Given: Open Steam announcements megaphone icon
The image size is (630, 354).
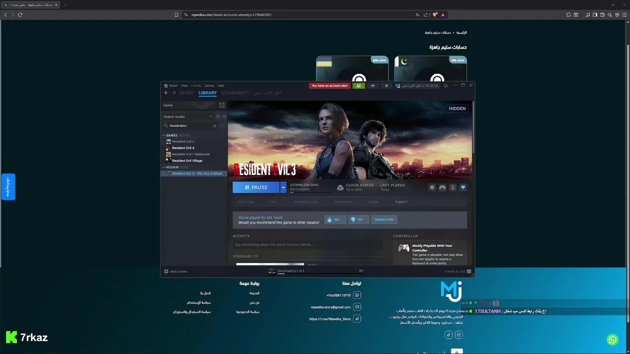Looking at the screenshot, I should 373,86.
